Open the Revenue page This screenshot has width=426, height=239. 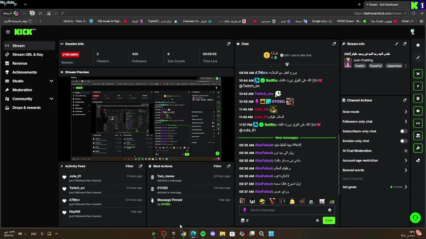point(29,63)
